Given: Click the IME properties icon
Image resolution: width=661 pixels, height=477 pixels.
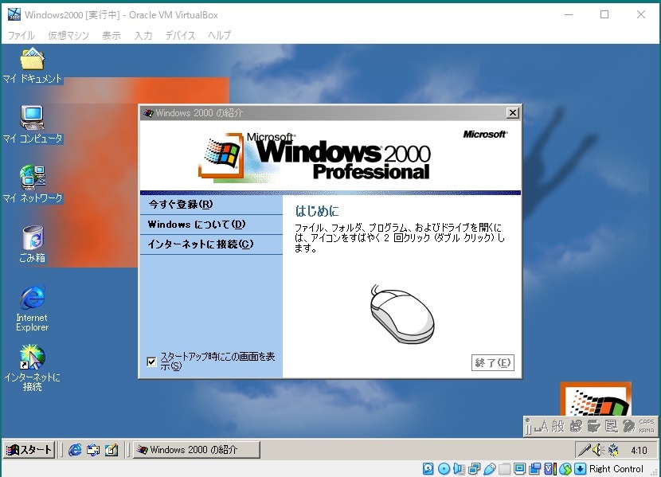Looking at the screenshot, I should tap(612, 426).
